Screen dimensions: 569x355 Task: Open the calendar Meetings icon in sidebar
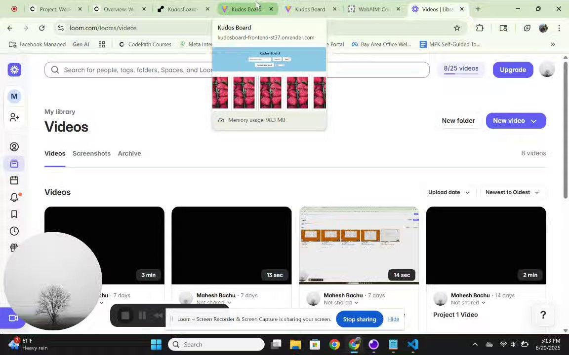point(14,180)
